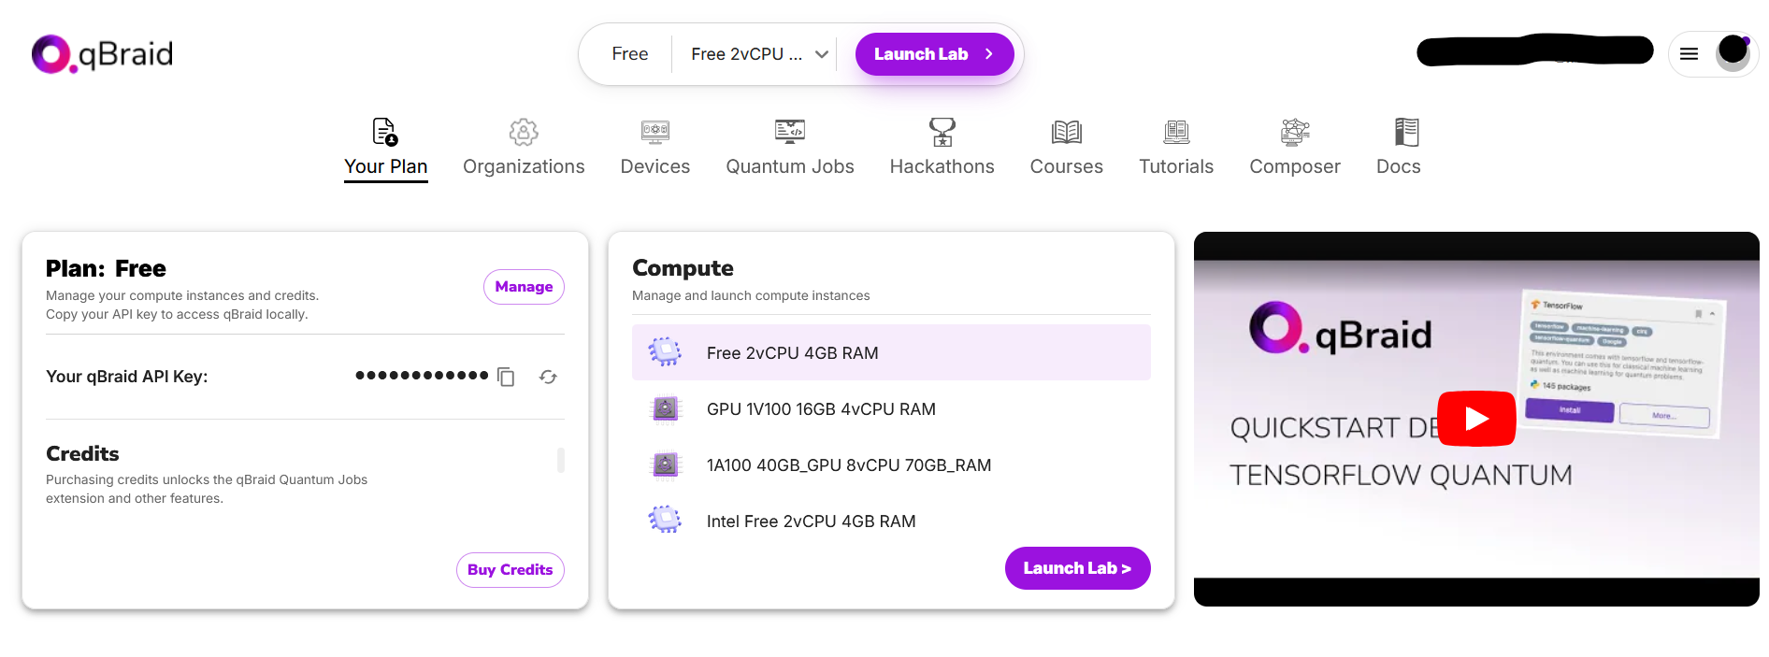This screenshot has width=1769, height=657.
Task: Open the hamburger menu icon
Action: pos(1689,54)
